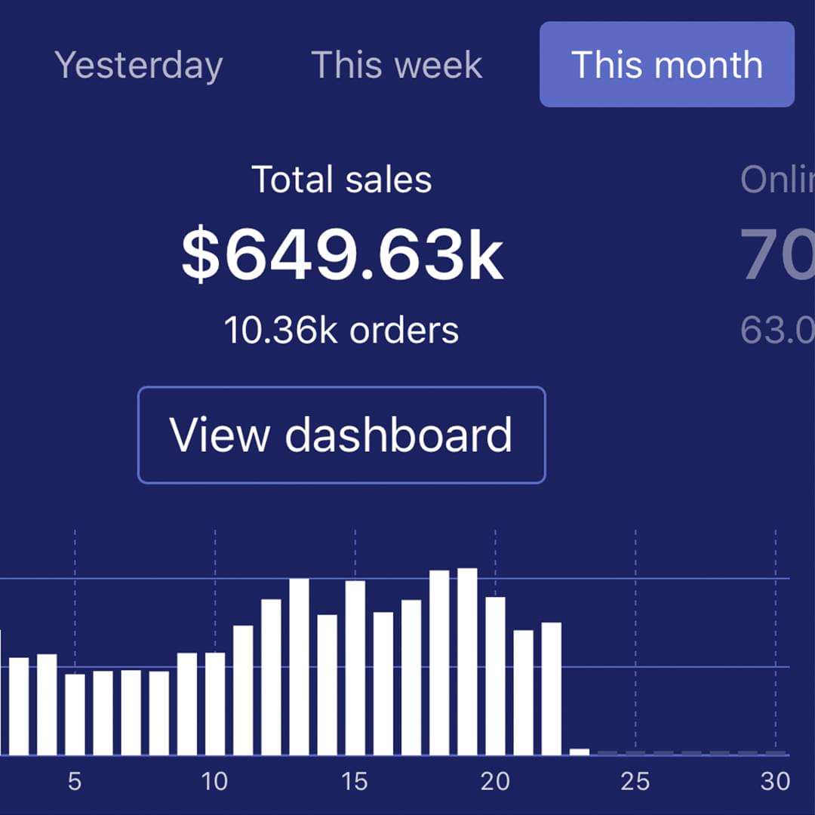815x815 pixels.
Task: Tap the partially visible Online metric card
Action: (x=777, y=257)
